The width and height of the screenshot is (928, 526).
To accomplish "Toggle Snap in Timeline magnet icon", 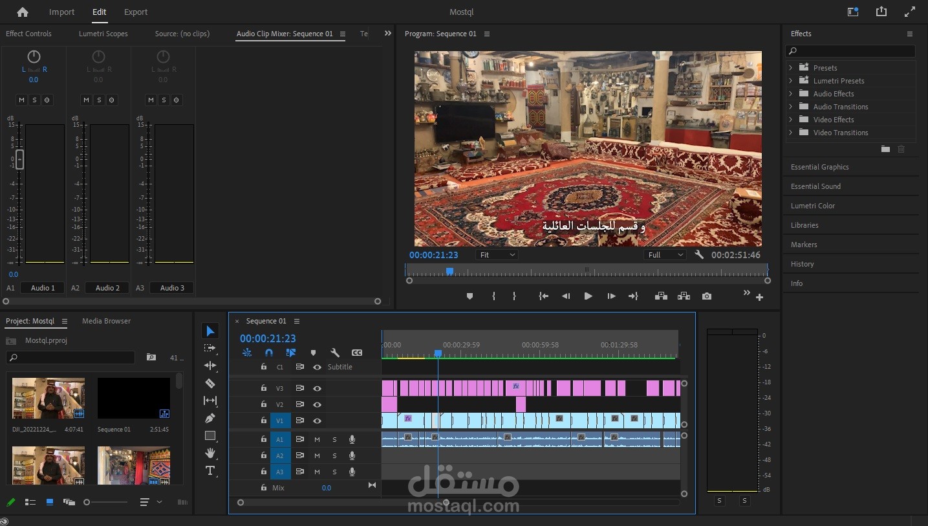I will coord(269,353).
